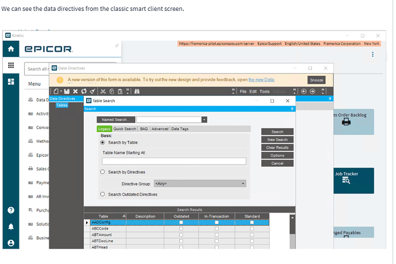
Task: Click the Search button
Action: point(277,131)
